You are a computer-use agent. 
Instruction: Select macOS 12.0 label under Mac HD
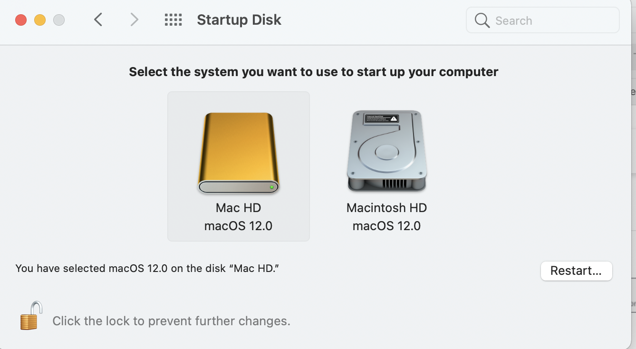click(238, 226)
